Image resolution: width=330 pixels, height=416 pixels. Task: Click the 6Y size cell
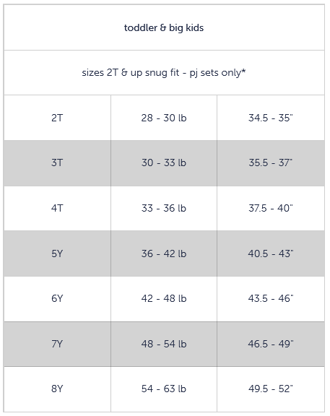coord(57,299)
